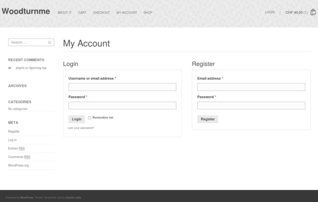Go to the Cart menu page

pos(82,13)
